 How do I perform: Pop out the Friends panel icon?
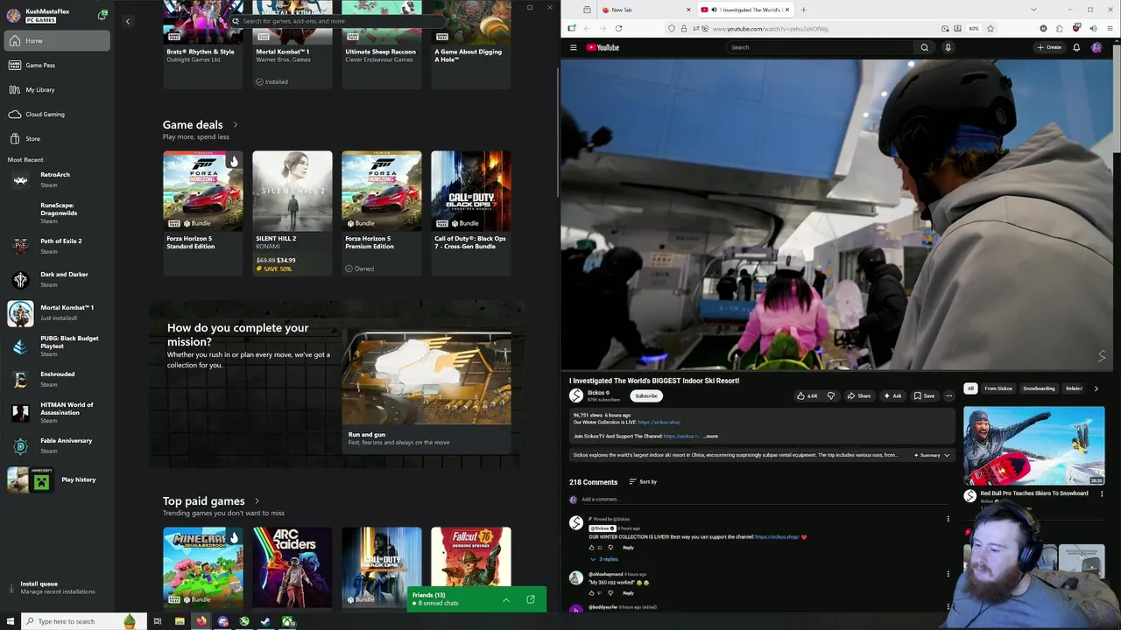tap(530, 600)
